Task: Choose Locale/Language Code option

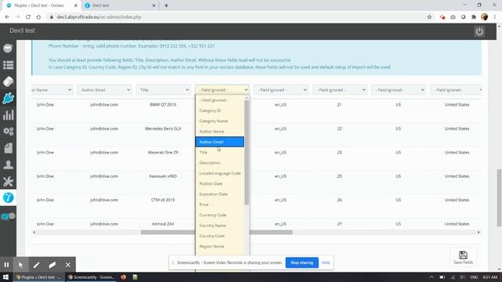Action: point(220,173)
